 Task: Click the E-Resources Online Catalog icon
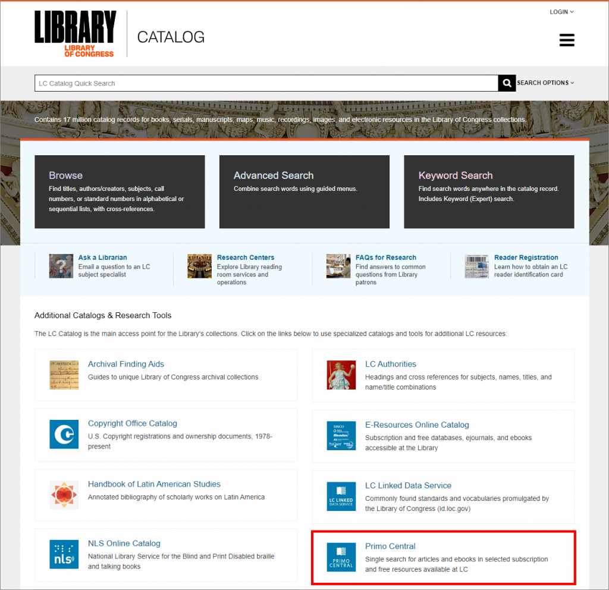(x=341, y=436)
